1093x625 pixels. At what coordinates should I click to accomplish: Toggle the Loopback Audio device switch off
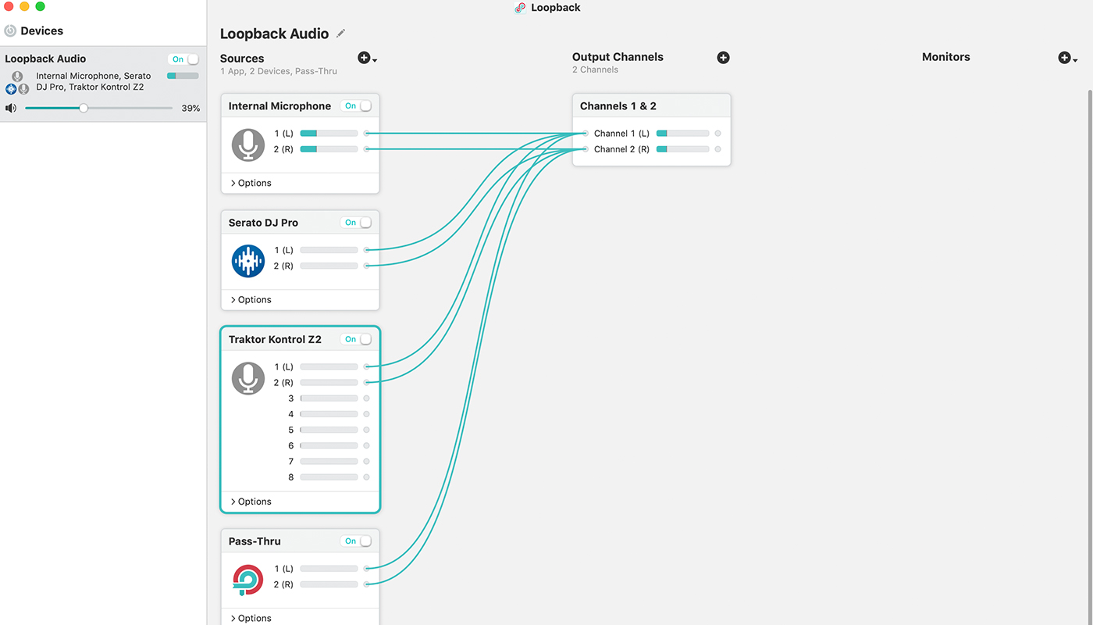[x=183, y=59]
